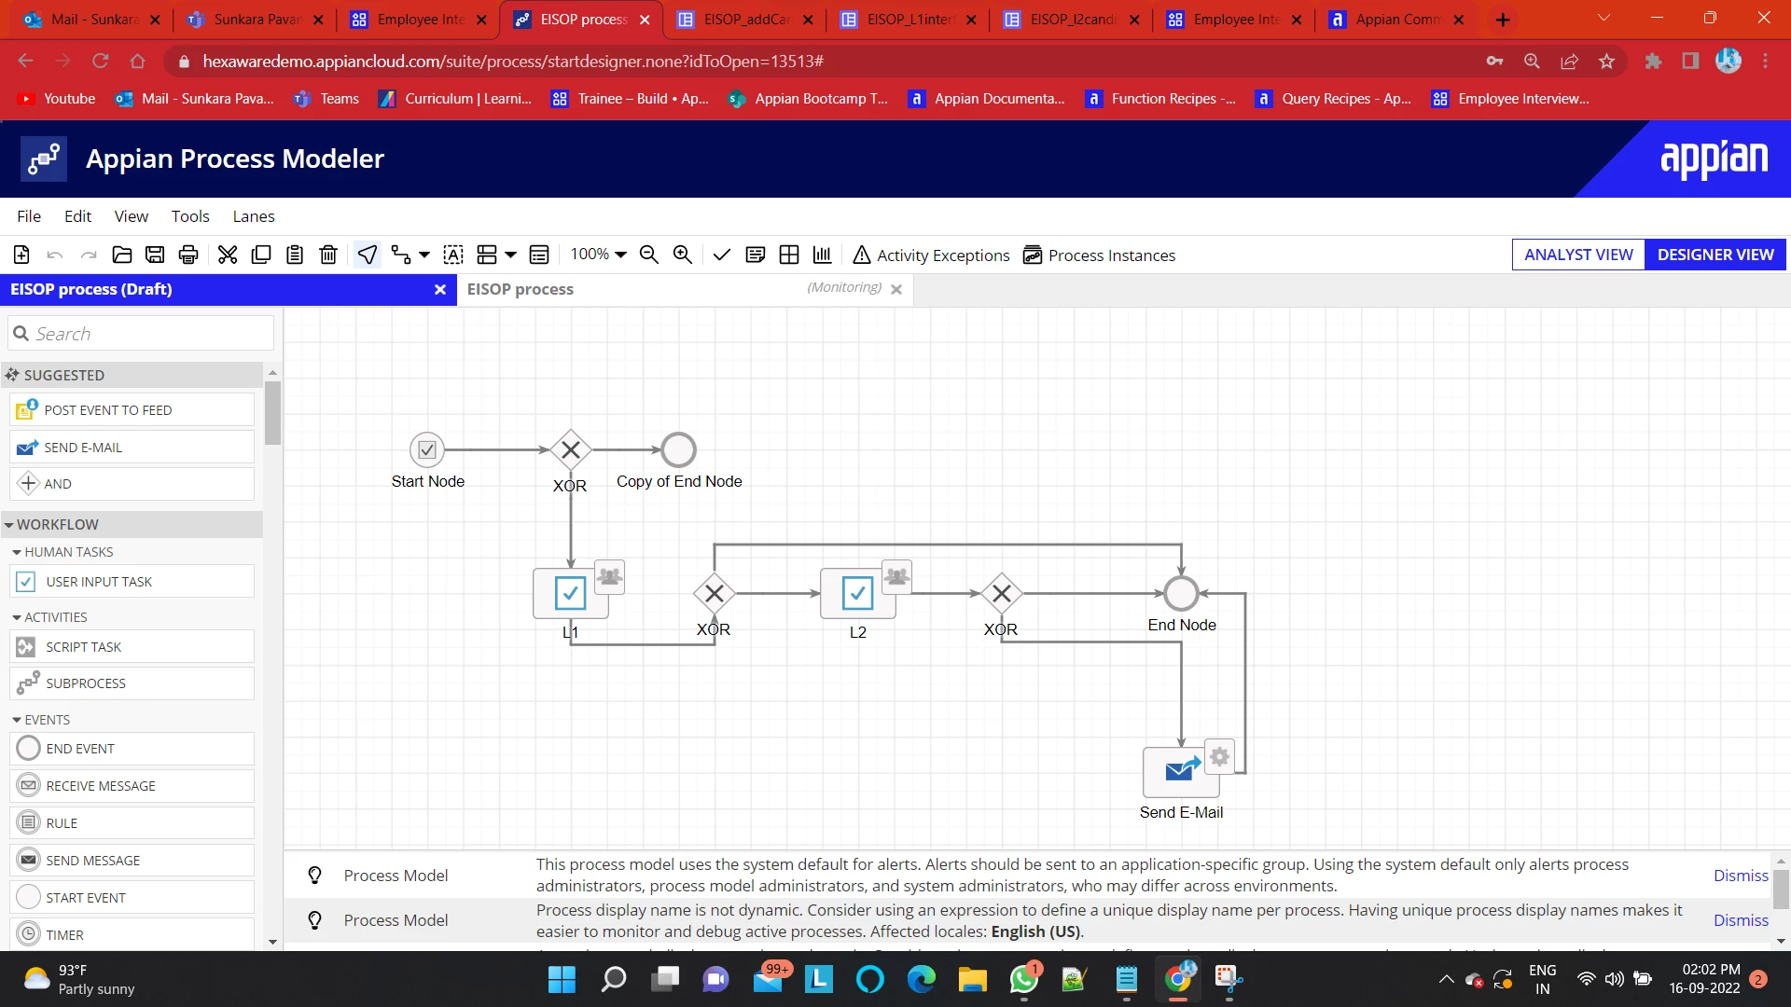
Task: Select the L2 user input task node
Action: point(858,593)
